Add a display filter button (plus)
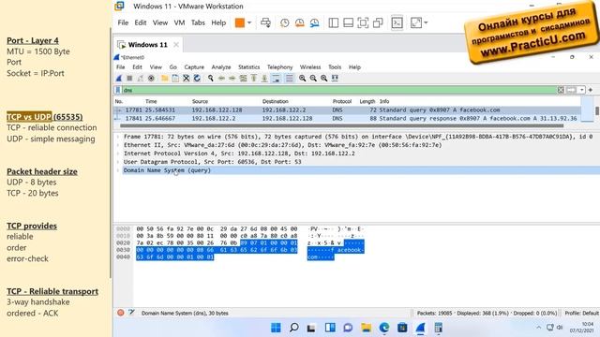Screen dimensions: 600x337 tap(591, 90)
